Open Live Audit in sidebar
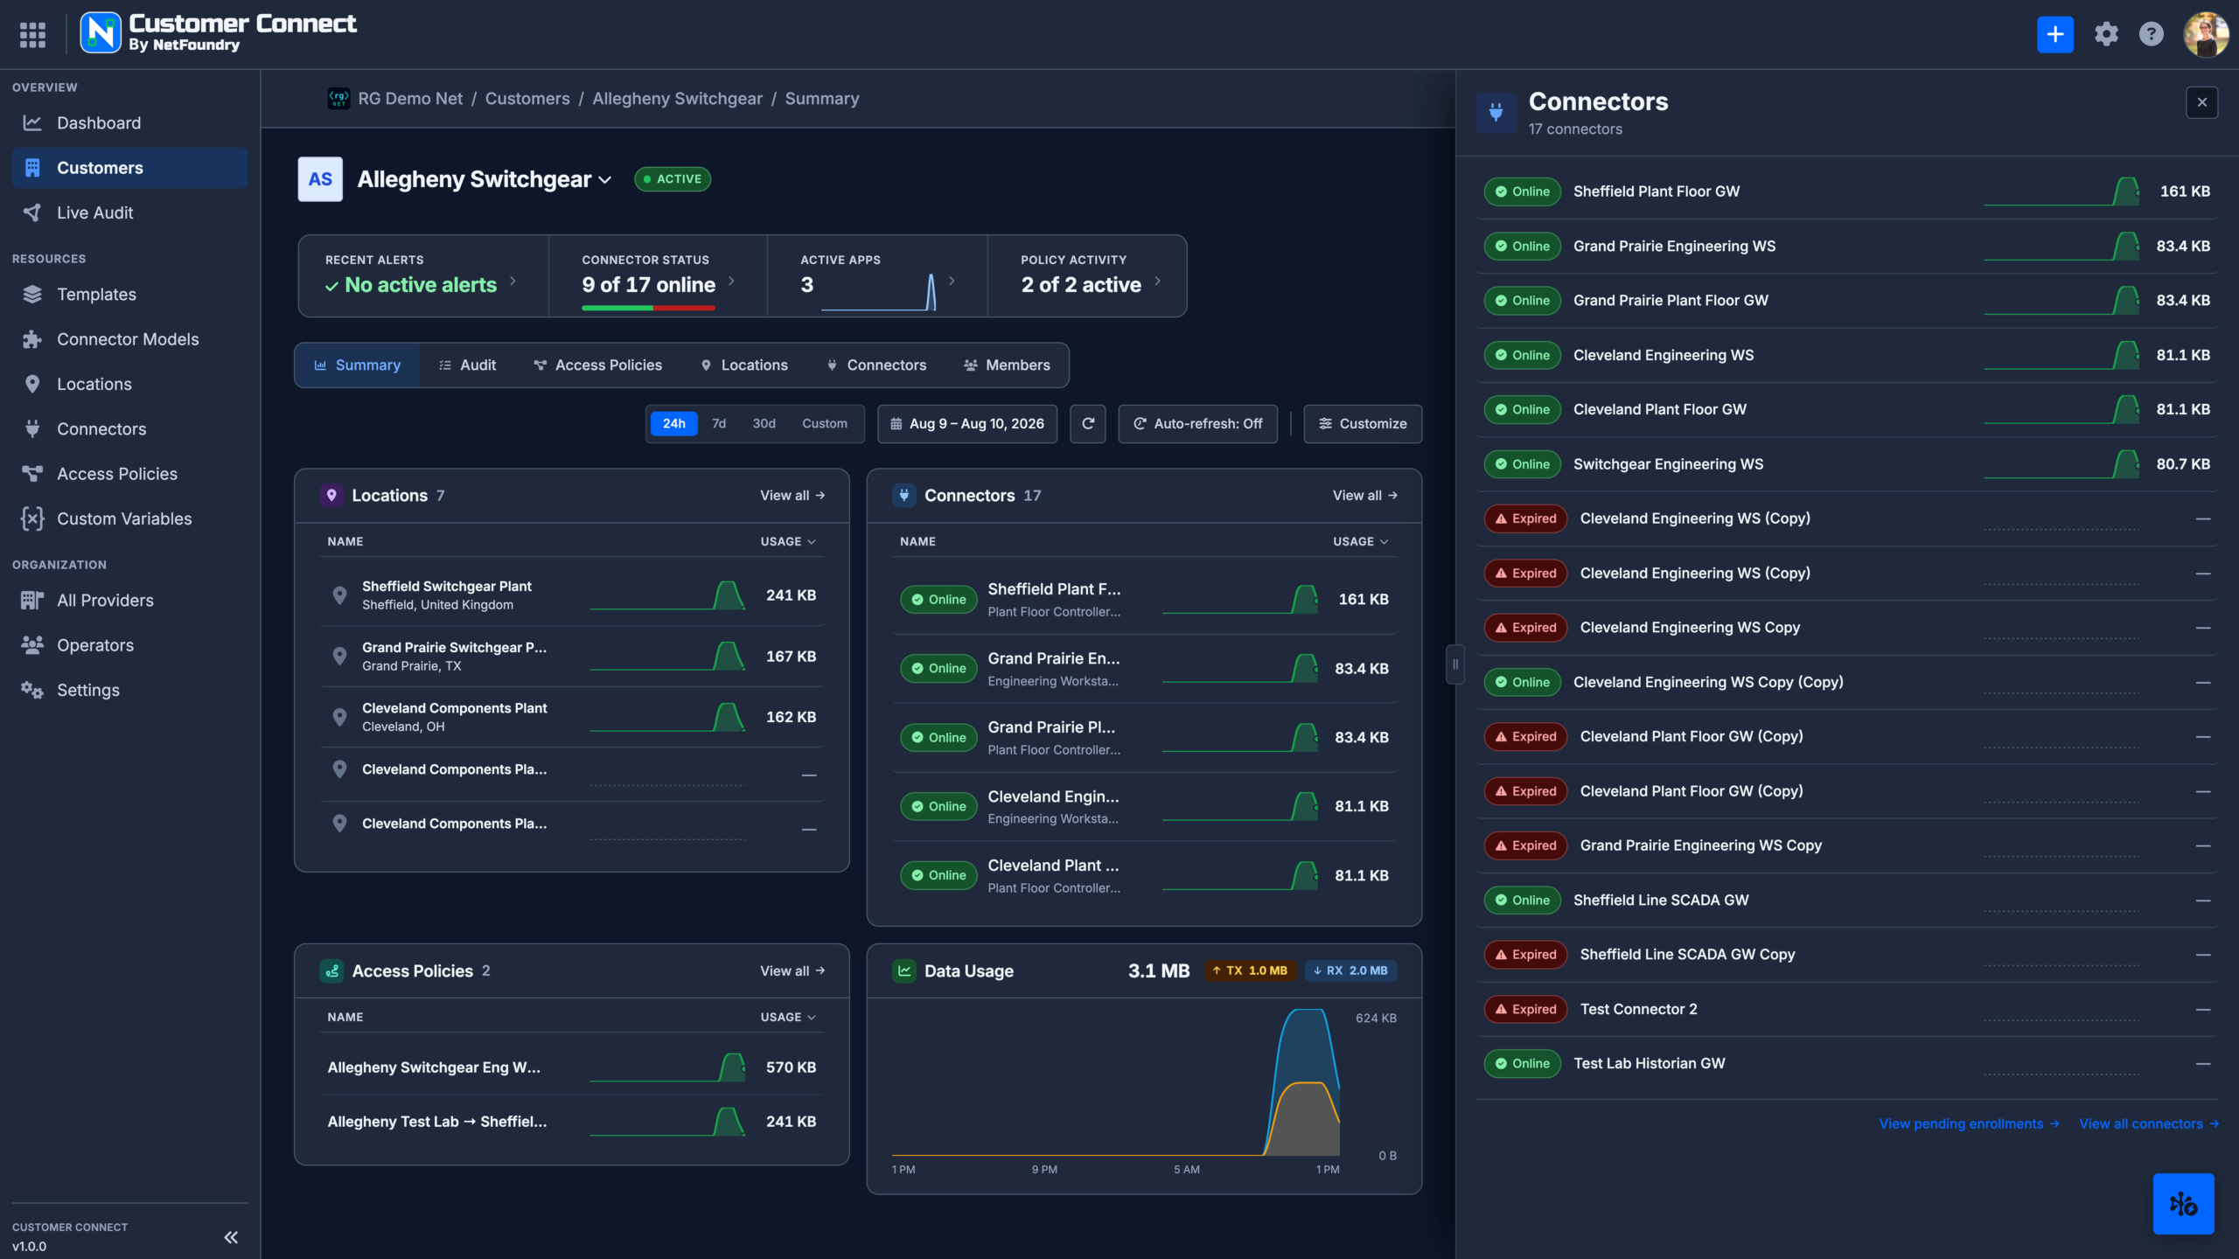The image size is (2239, 1259). [x=130, y=212]
